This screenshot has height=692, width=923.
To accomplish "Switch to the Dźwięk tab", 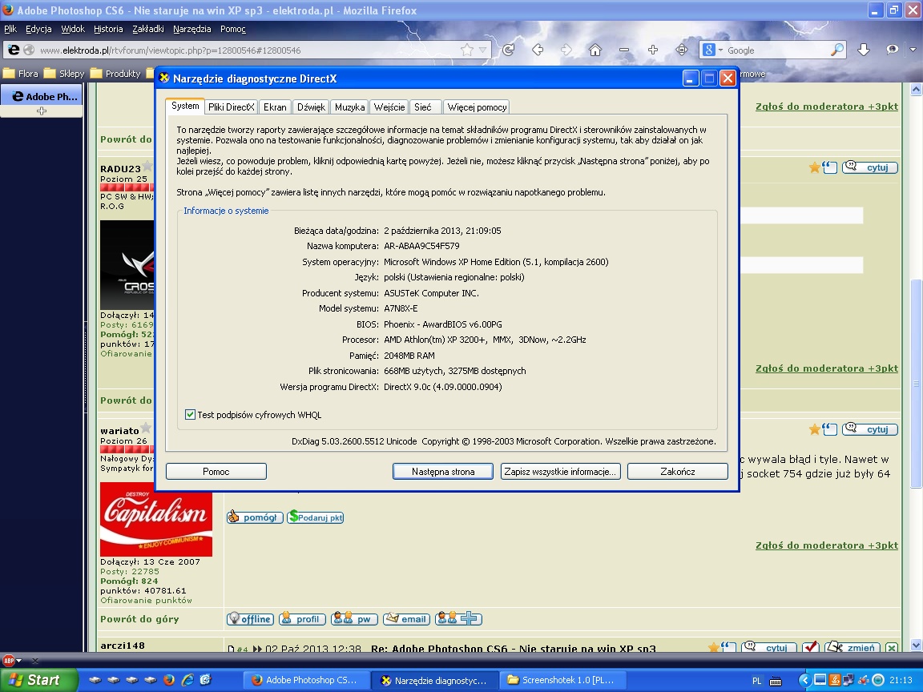I will (311, 107).
